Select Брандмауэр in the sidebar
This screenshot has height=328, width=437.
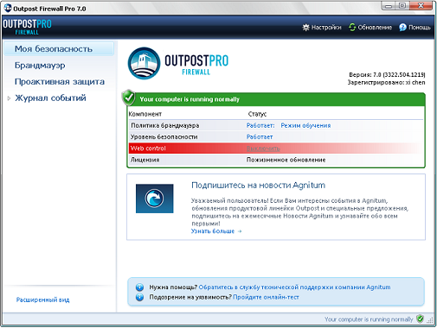[40, 66]
